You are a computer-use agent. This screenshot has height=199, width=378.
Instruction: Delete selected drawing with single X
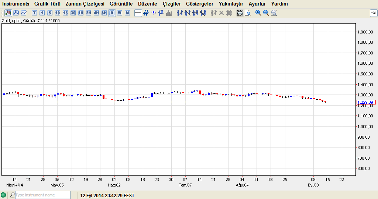point(221,13)
